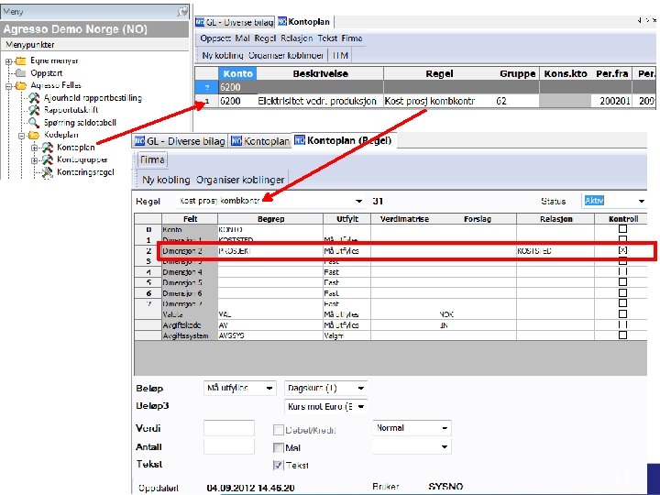Open the Kurs mot Euro dropdown
This screenshot has height=495, width=660.
click(361, 407)
